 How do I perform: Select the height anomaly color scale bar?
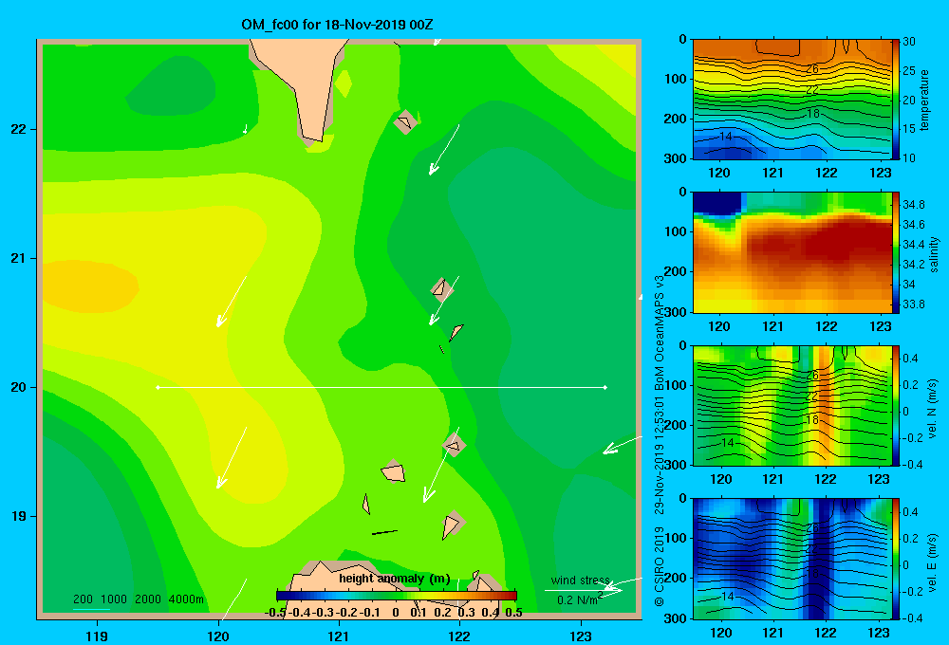[x=397, y=596]
